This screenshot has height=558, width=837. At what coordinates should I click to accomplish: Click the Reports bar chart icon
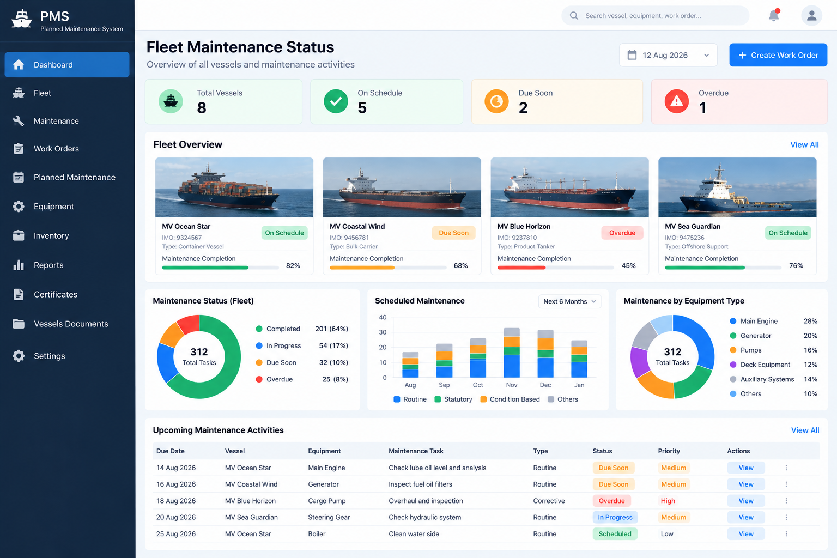tap(19, 265)
